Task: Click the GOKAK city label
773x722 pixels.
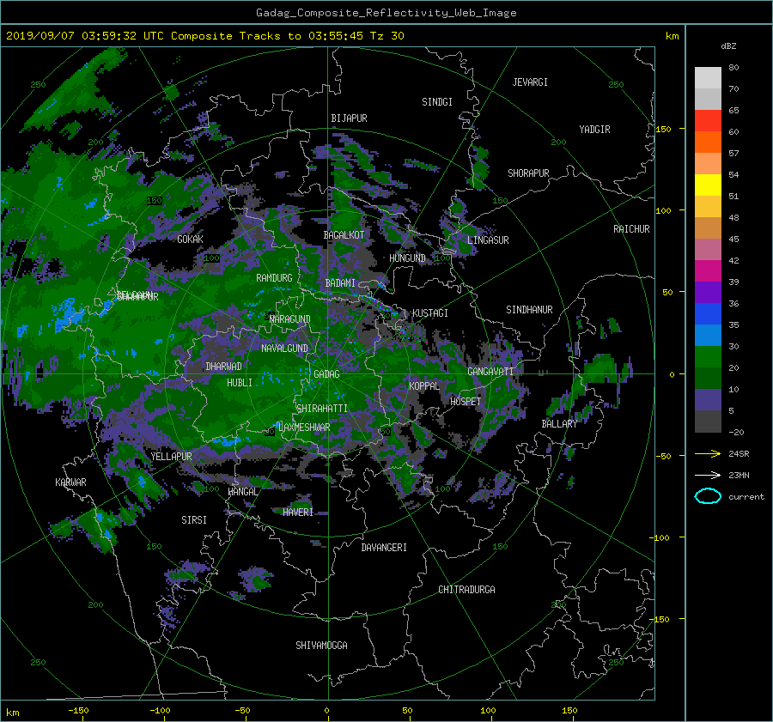Action: (191, 240)
